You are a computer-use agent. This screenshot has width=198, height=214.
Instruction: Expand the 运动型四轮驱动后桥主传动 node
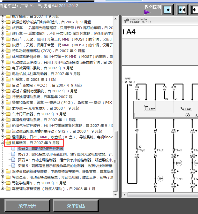tap(2, 131)
